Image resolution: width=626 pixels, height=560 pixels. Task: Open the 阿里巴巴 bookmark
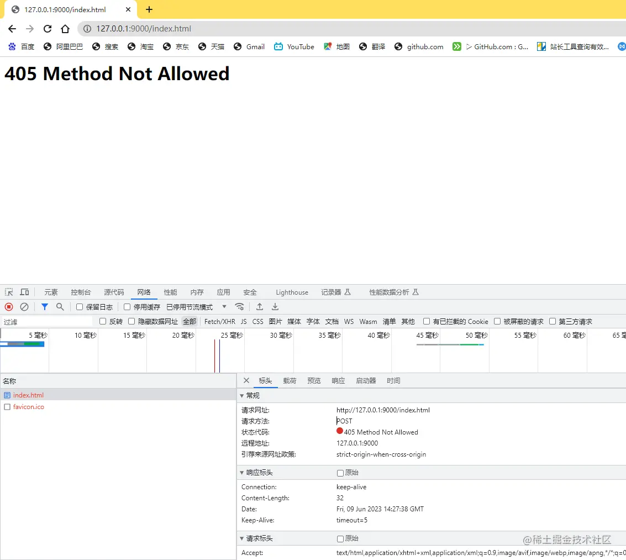click(x=64, y=47)
